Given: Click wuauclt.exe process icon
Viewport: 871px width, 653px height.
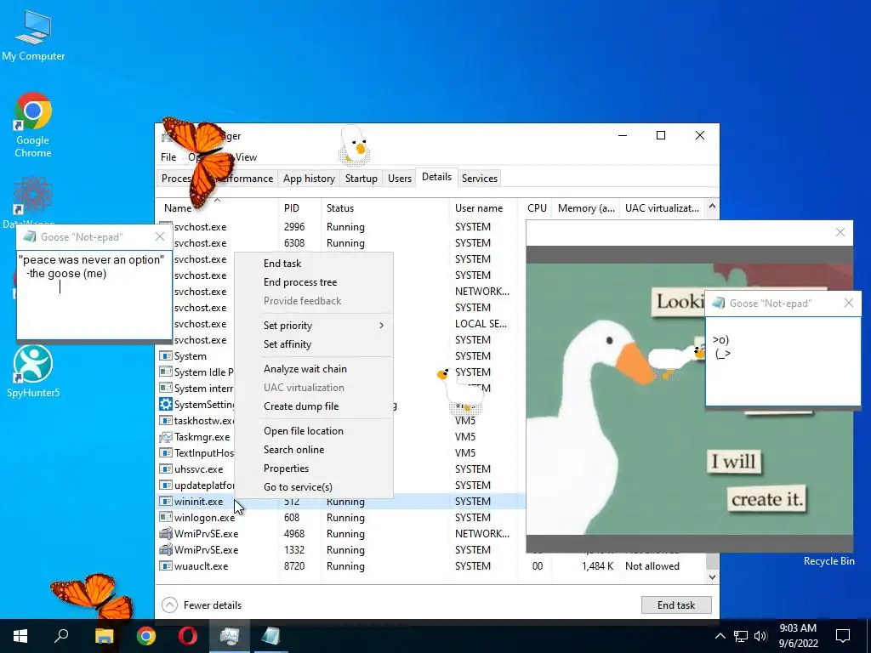Looking at the screenshot, I should tap(166, 565).
